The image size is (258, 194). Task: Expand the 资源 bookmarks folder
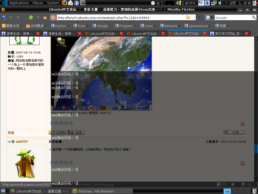click(x=222, y=26)
